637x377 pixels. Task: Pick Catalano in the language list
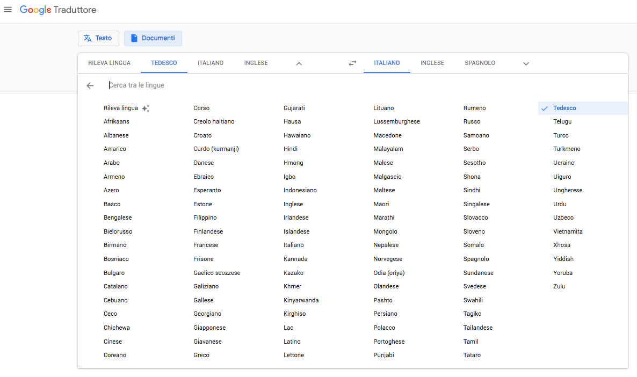click(115, 286)
